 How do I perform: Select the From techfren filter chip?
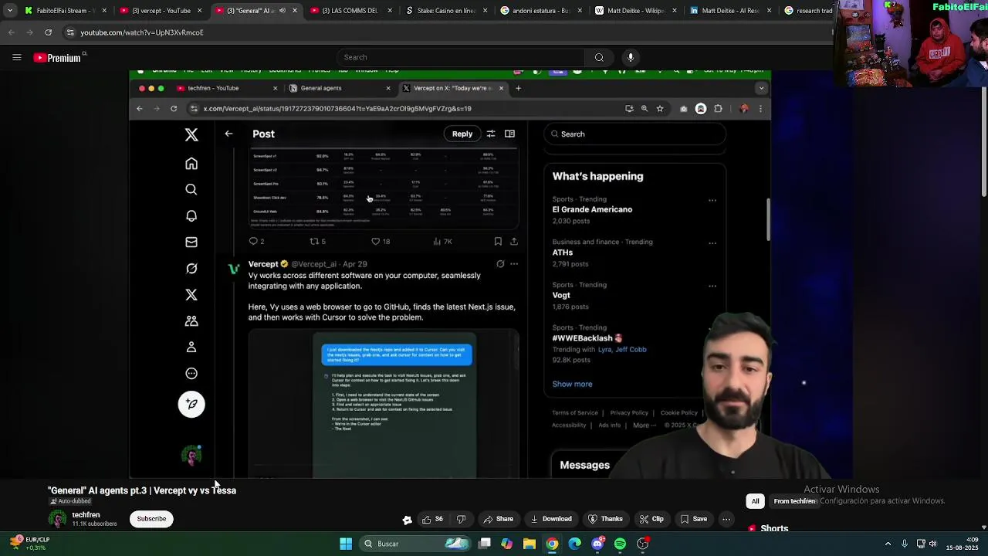click(x=794, y=501)
